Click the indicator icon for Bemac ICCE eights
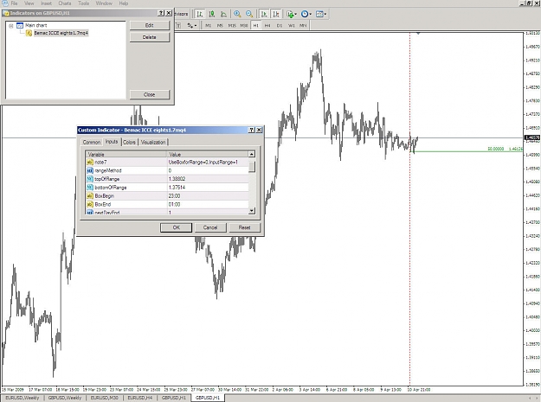The image size is (541, 402). [x=29, y=33]
